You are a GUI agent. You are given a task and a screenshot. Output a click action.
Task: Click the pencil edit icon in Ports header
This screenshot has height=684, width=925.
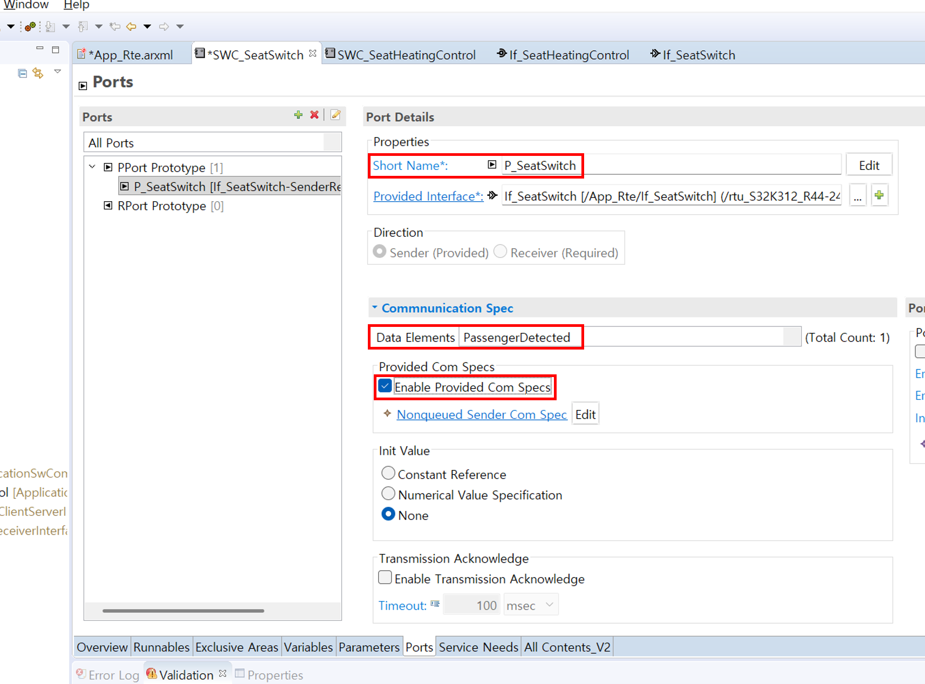[x=335, y=115]
